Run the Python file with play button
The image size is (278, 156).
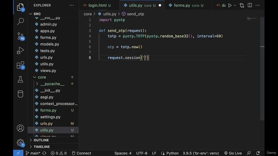coord(230,6)
